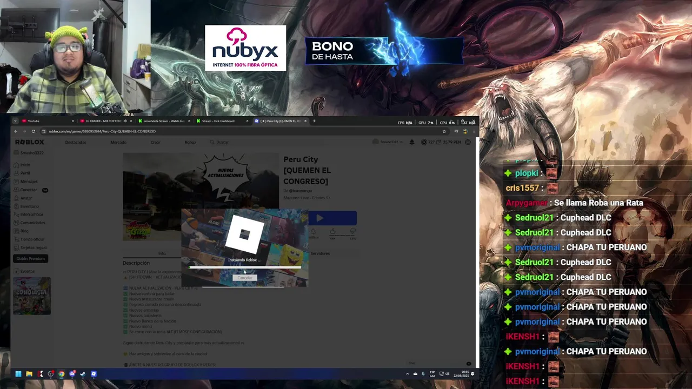Click the browser address bar URL
Screen dimensions: 692x389
tap(102, 131)
